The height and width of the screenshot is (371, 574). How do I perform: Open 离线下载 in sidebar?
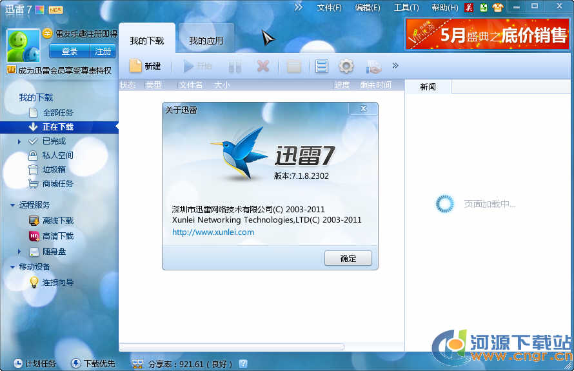[58, 221]
